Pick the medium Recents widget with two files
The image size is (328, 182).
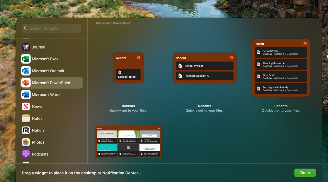coord(205,68)
